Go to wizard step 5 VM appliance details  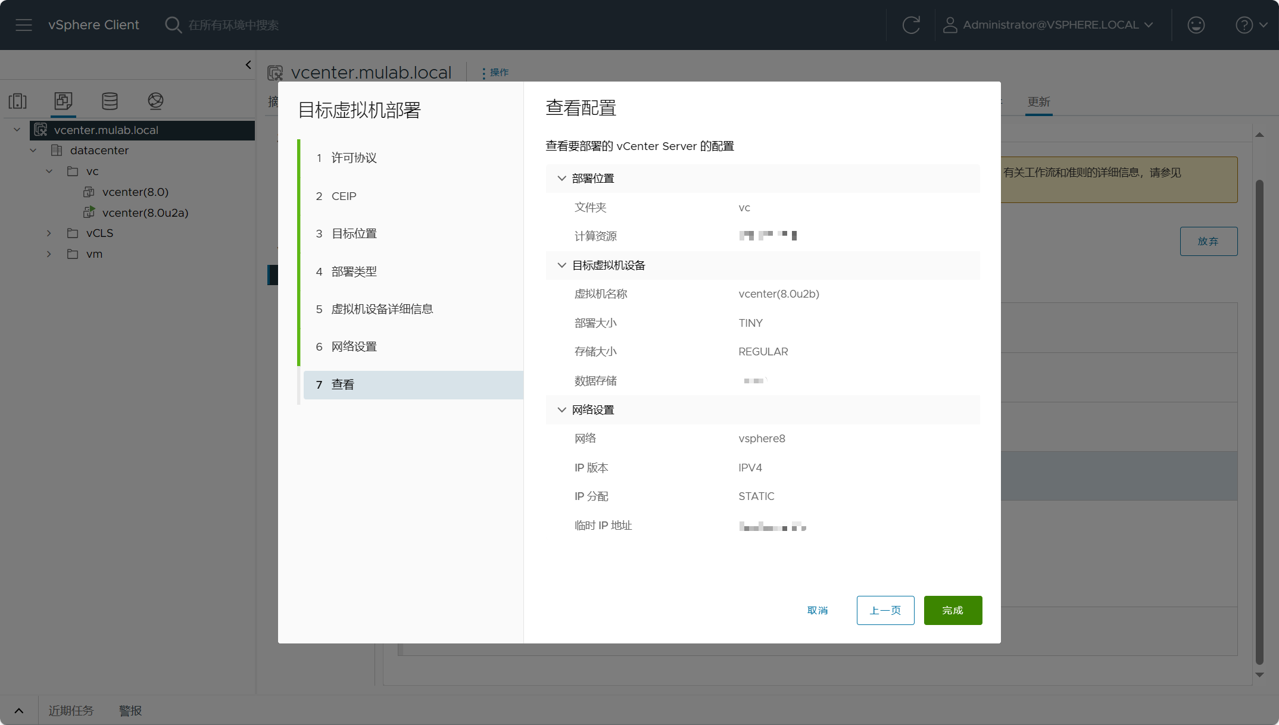[x=413, y=309]
